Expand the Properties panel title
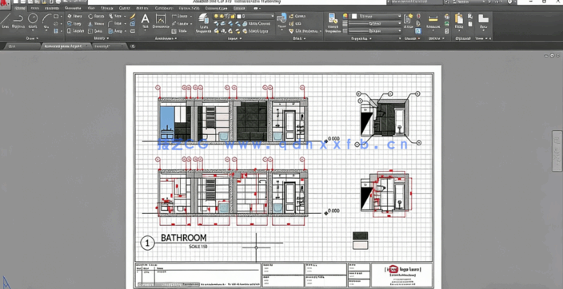This screenshot has width=563, height=289. [361, 38]
